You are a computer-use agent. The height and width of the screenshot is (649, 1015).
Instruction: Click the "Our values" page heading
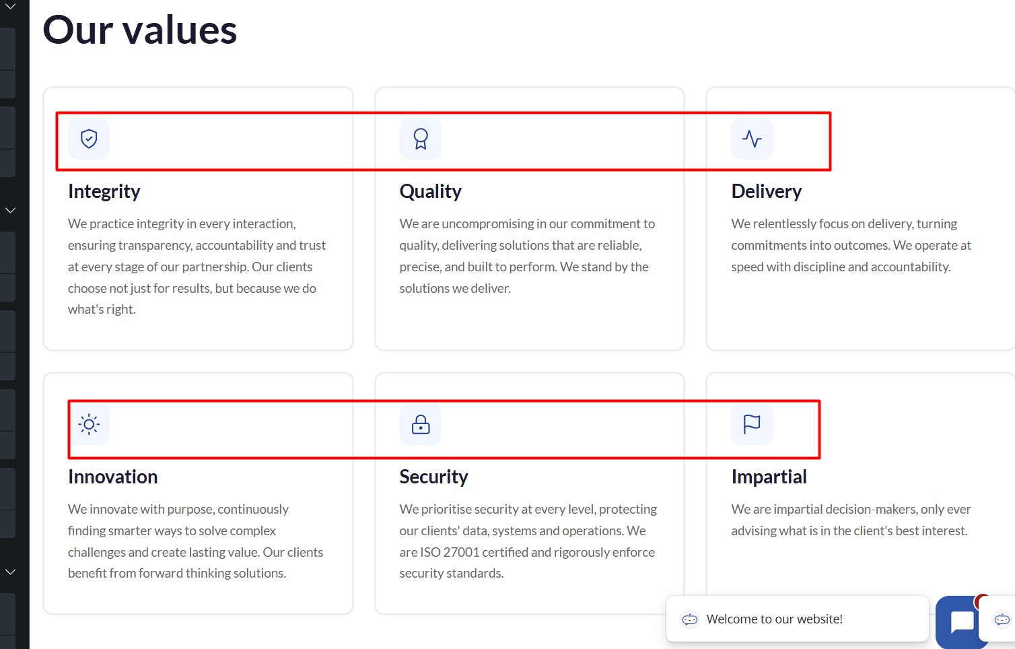click(140, 30)
